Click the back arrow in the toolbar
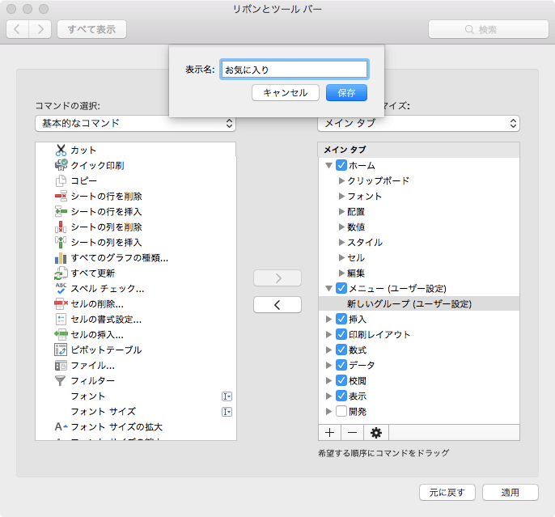555x517 pixels. point(17,29)
